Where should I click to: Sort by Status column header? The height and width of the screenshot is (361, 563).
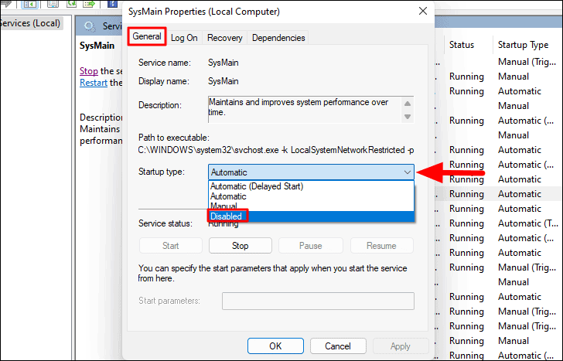point(462,45)
